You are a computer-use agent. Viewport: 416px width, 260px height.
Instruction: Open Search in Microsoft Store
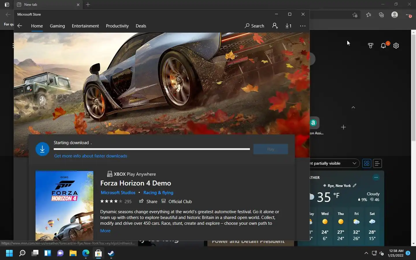(x=254, y=26)
